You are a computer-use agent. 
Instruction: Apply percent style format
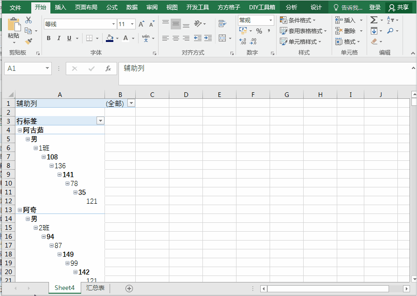tap(259, 31)
